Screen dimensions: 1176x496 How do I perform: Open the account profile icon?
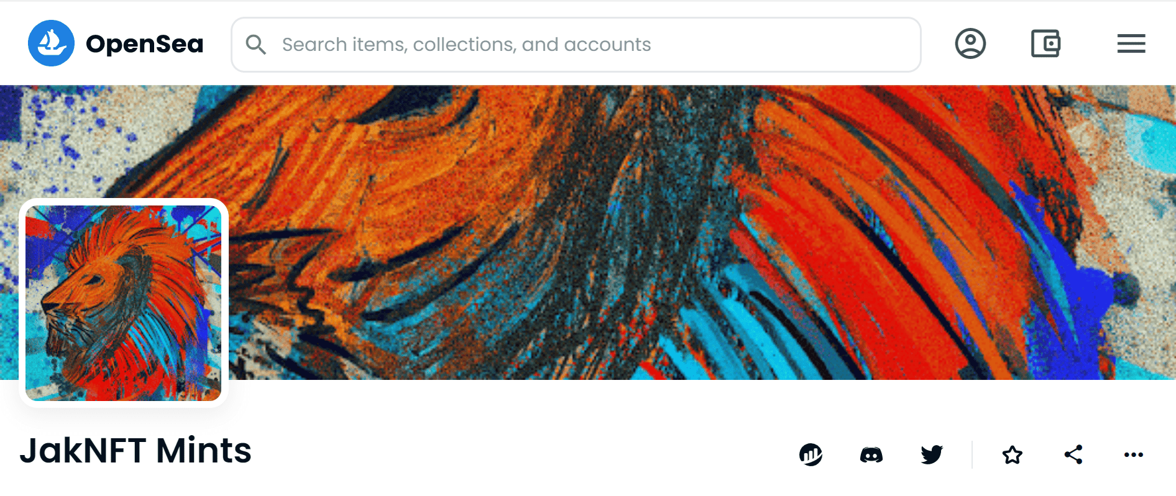point(970,43)
